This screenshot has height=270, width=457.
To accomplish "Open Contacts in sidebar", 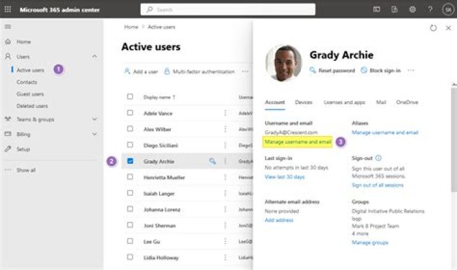I will coord(27,82).
